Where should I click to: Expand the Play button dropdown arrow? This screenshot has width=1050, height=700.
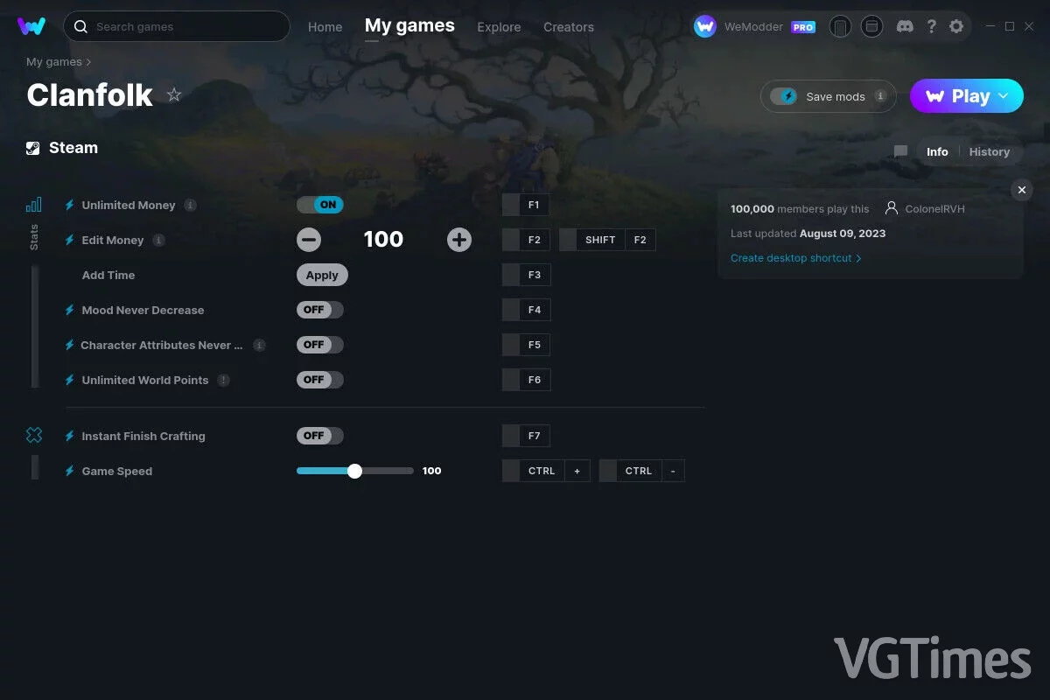click(1004, 96)
